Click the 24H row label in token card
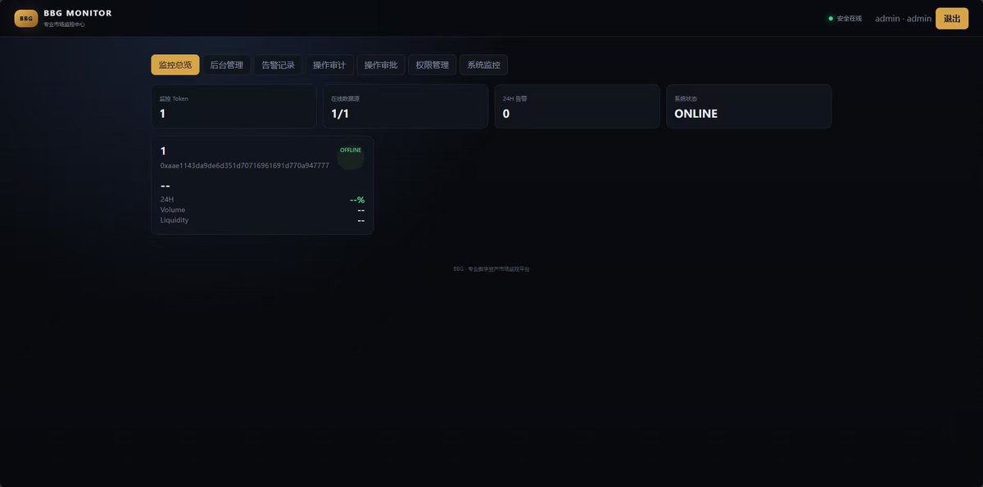983x487 pixels. [x=167, y=200]
